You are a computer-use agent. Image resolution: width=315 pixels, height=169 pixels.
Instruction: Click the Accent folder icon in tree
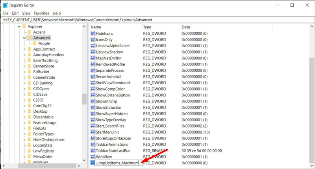pos(29,32)
